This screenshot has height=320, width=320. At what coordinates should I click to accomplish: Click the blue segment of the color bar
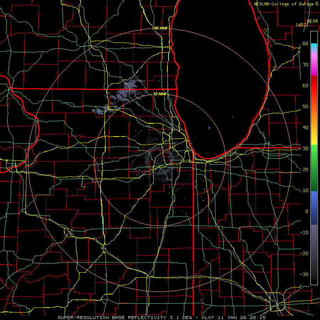[314, 208]
